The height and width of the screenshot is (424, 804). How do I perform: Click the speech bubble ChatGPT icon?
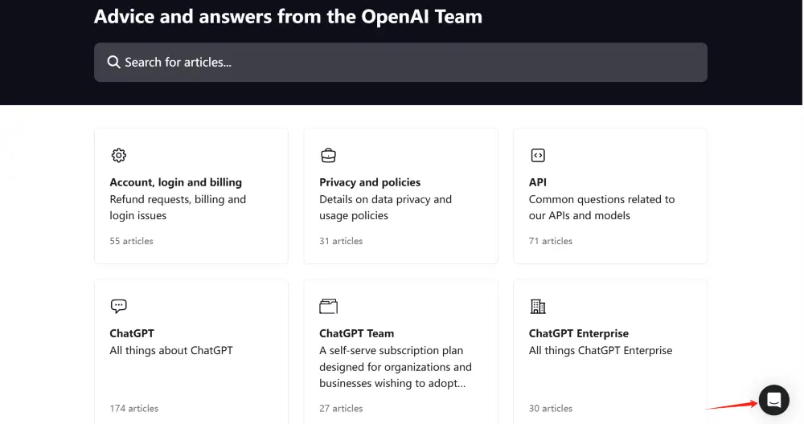click(118, 306)
